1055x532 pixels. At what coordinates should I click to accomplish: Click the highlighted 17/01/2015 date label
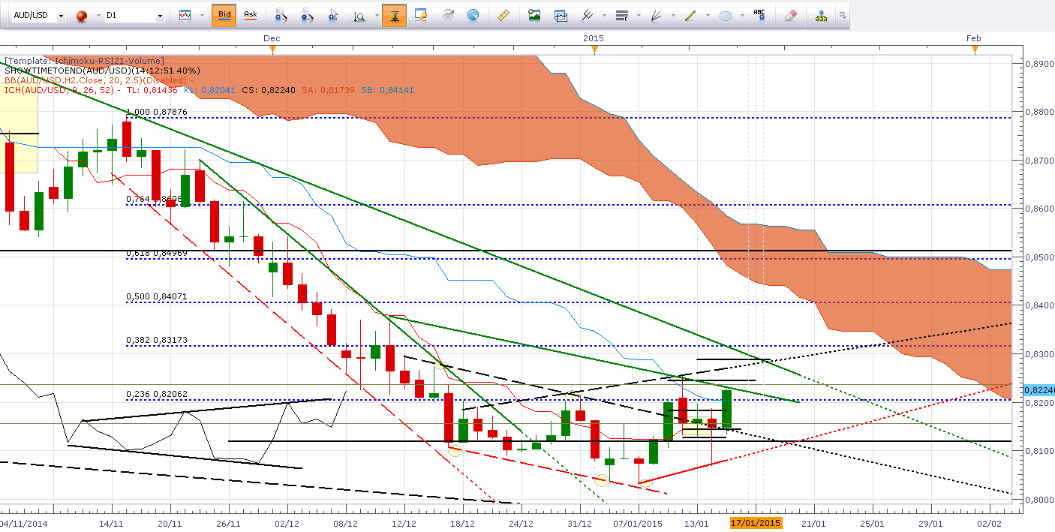coord(756,522)
